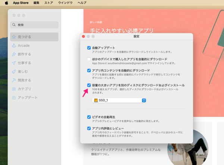Open the Play rocket icon category
This screenshot has width=224, height=165.
(x=14, y=71)
